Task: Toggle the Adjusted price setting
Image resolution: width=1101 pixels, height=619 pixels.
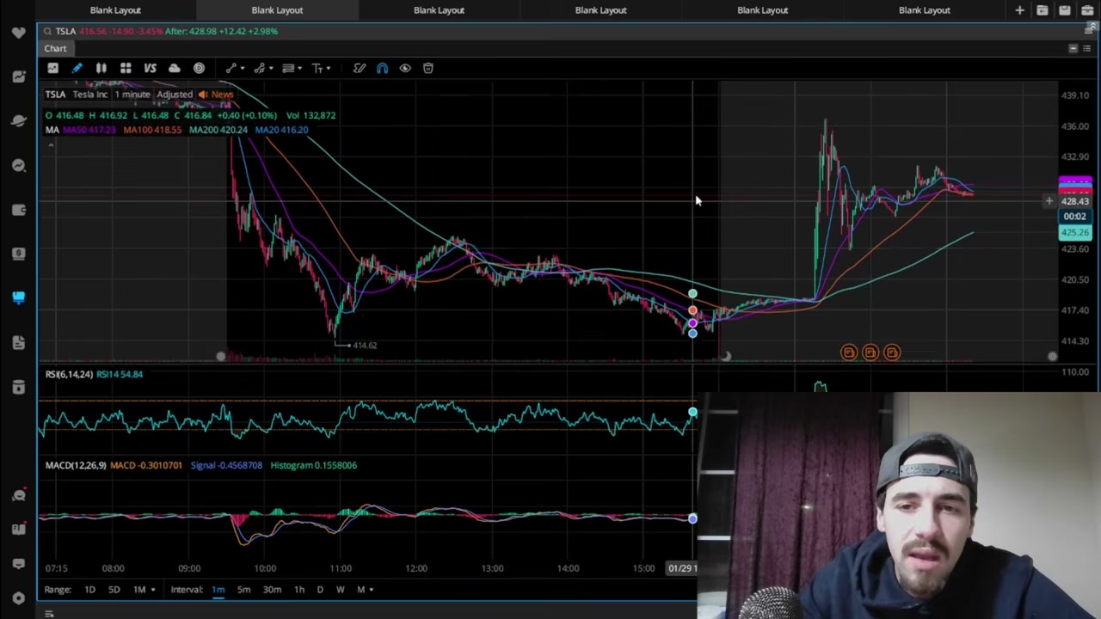Action: tap(175, 95)
